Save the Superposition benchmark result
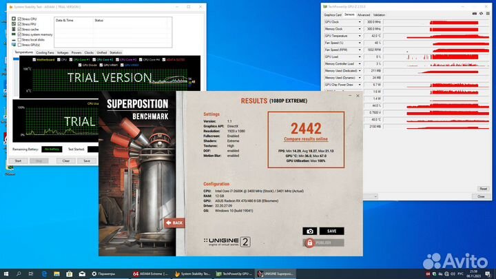Screen dimensions: 496x279 (331, 231)
